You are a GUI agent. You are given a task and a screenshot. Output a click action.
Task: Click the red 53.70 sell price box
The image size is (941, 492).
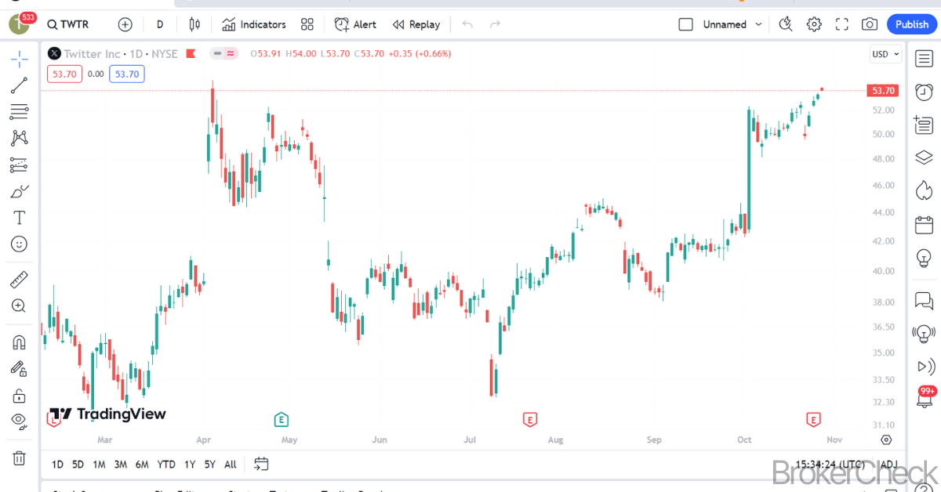[64, 74]
